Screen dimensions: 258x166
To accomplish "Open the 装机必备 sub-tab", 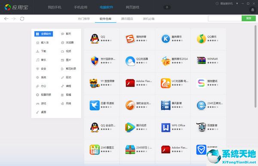I will click(x=149, y=19).
